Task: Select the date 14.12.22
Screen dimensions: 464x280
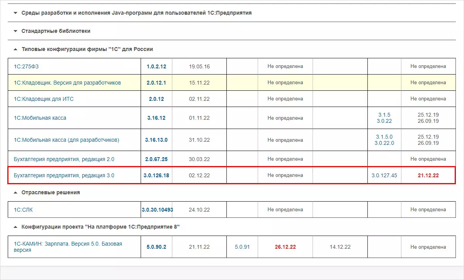Action: pos(340,247)
